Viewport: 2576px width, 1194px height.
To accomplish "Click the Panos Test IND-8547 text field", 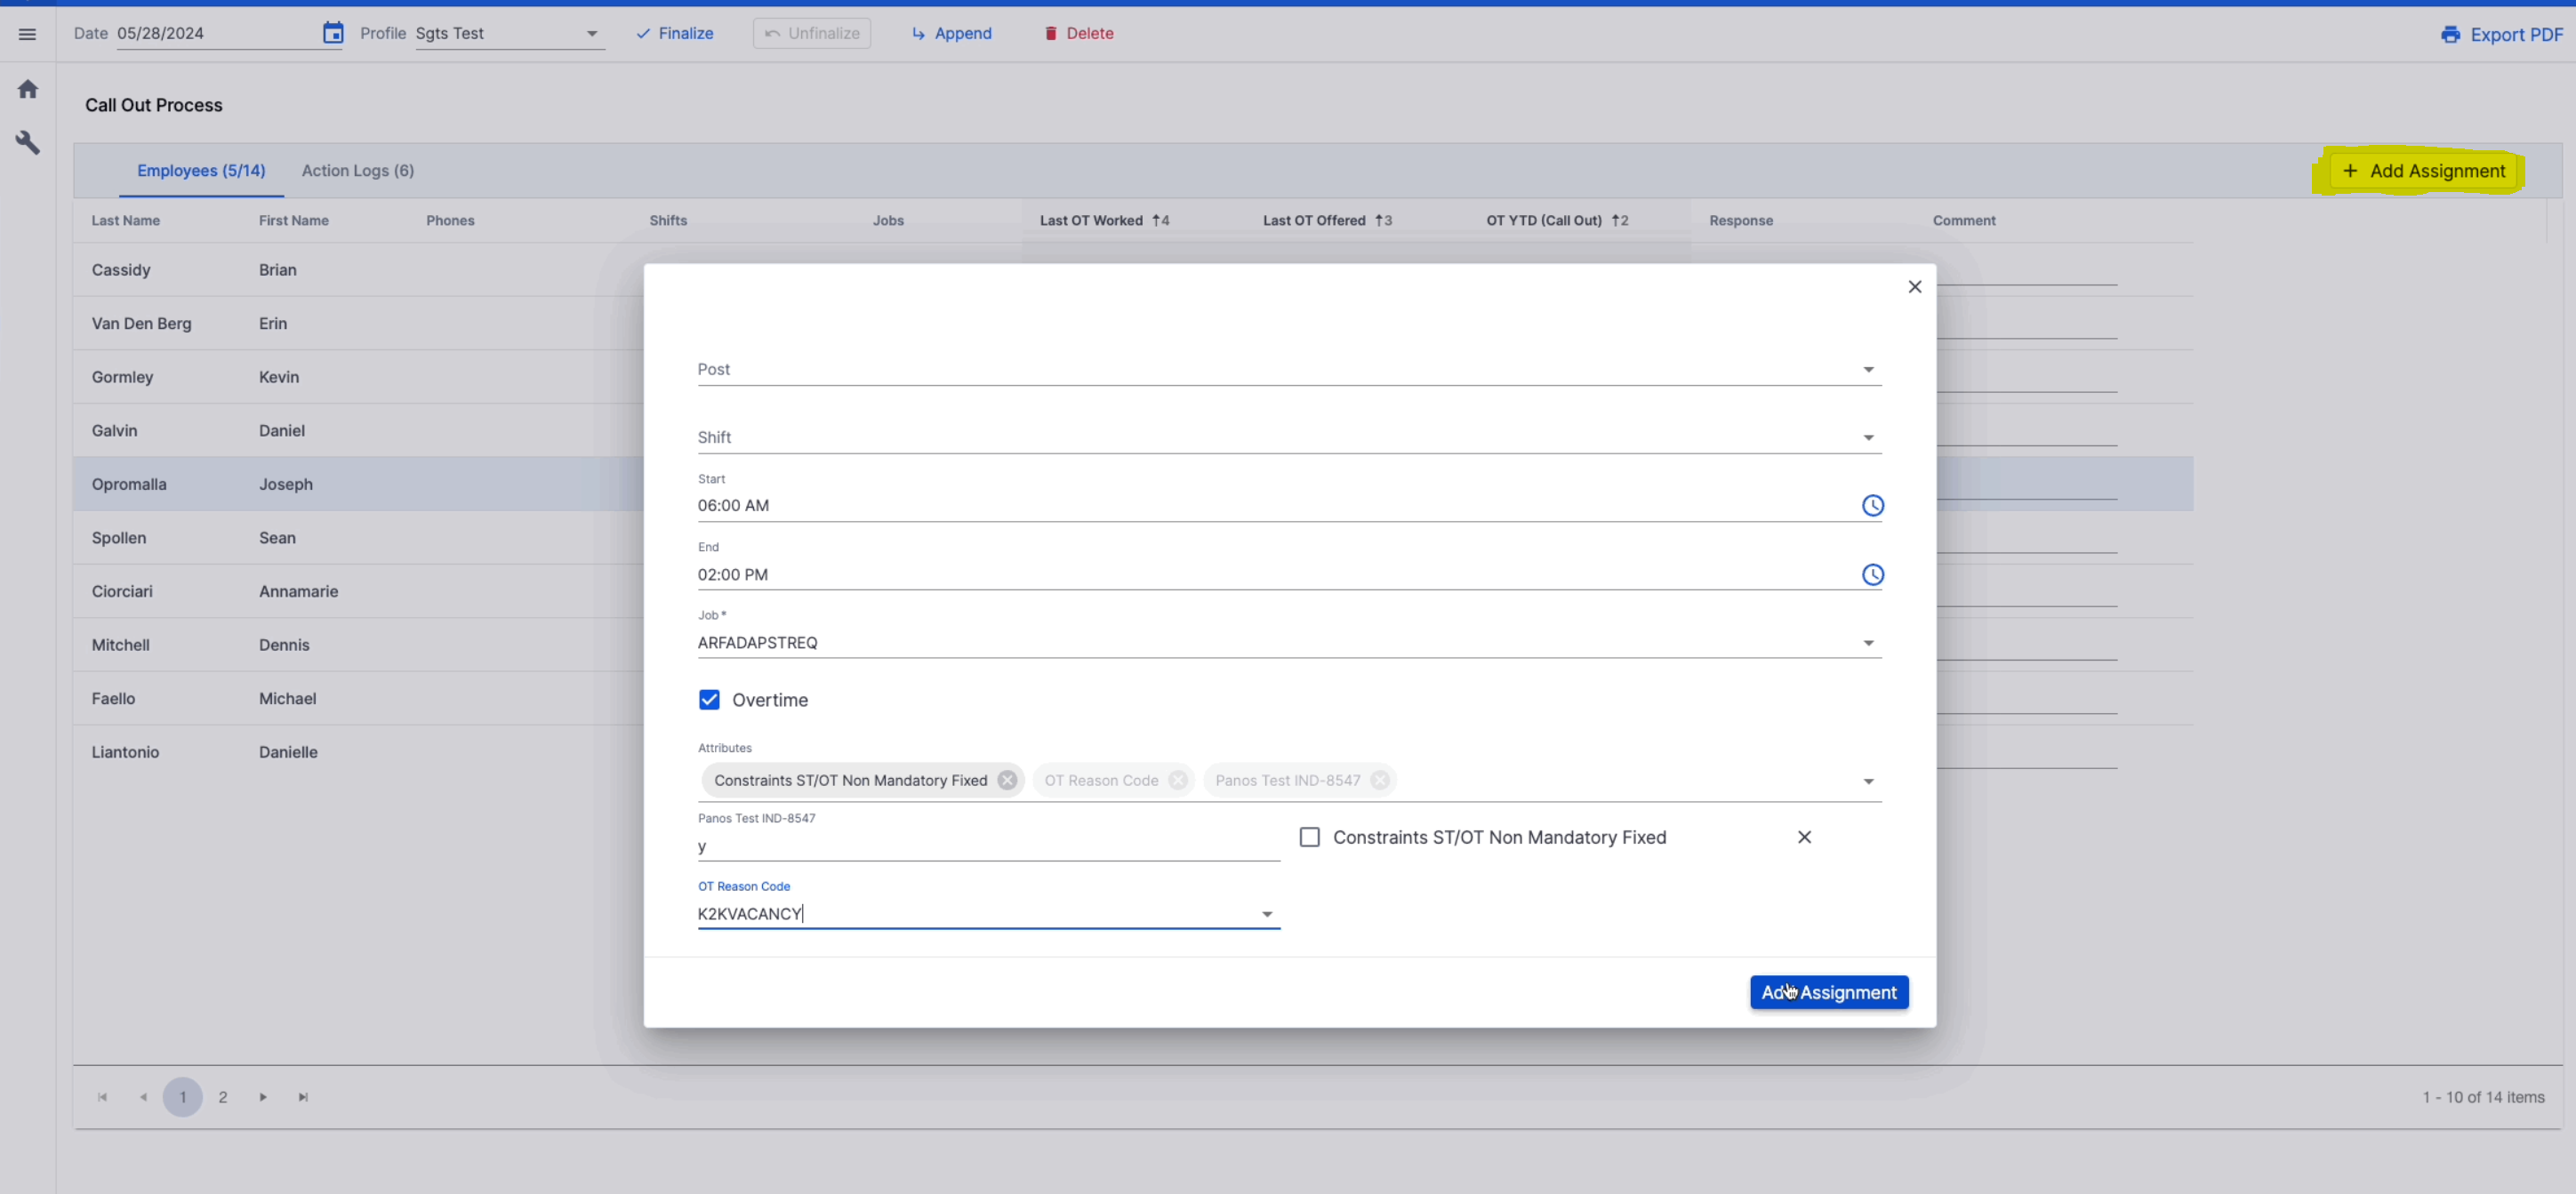I will (x=988, y=846).
